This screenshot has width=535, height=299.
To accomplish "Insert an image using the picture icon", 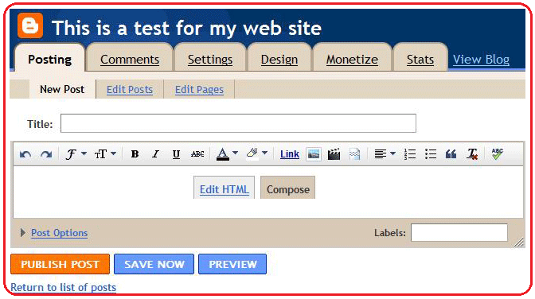I will pos(313,154).
